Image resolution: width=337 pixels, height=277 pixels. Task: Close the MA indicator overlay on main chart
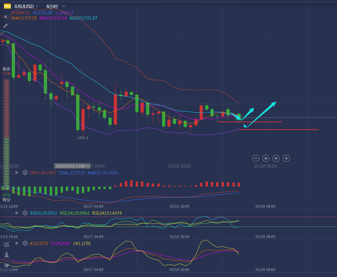[6, 17]
